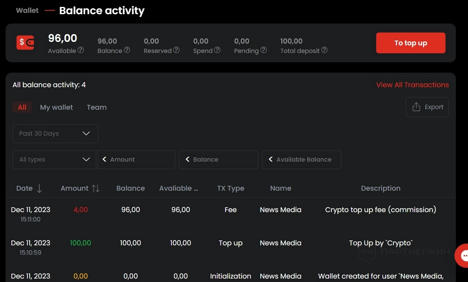Click the help icon next to Available
Image resolution: width=468 pixels, height=282 pixels.
81,50
